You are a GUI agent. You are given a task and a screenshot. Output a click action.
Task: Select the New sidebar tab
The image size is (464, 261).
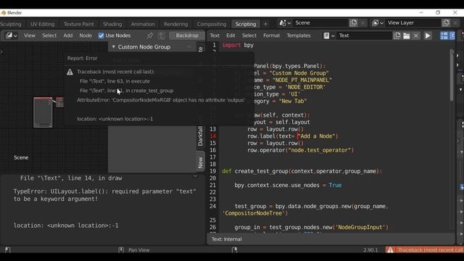pos(200,162)
